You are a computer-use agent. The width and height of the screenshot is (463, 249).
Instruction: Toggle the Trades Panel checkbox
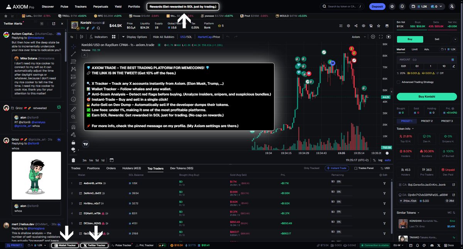point(355,168)
